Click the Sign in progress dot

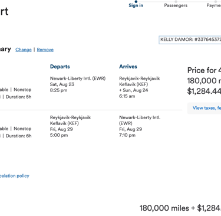coord(136,2)
